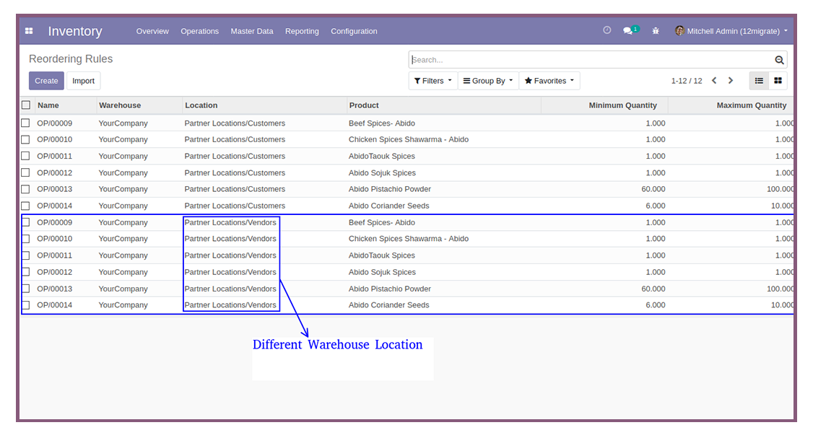The height and width of the screenshot is (438, 813).
Task: Open Chicken Spices Shawarma - Abido Vendors row
Action: pyautogui.click(x=409, y=239)
